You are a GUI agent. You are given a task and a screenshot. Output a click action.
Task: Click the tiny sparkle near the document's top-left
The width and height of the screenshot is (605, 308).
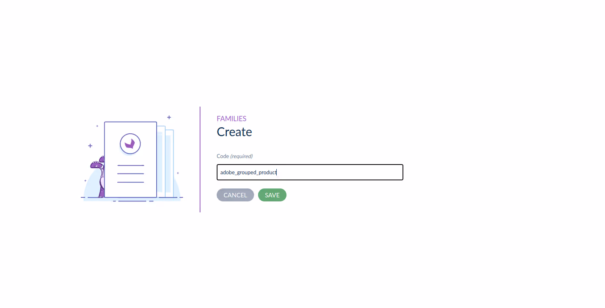(97, 126)
